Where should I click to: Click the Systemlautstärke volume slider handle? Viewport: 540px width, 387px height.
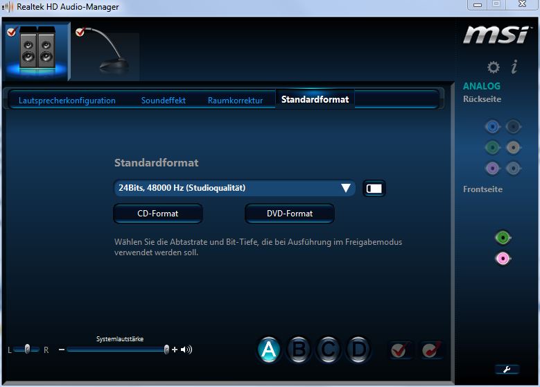tap(166, 350)
